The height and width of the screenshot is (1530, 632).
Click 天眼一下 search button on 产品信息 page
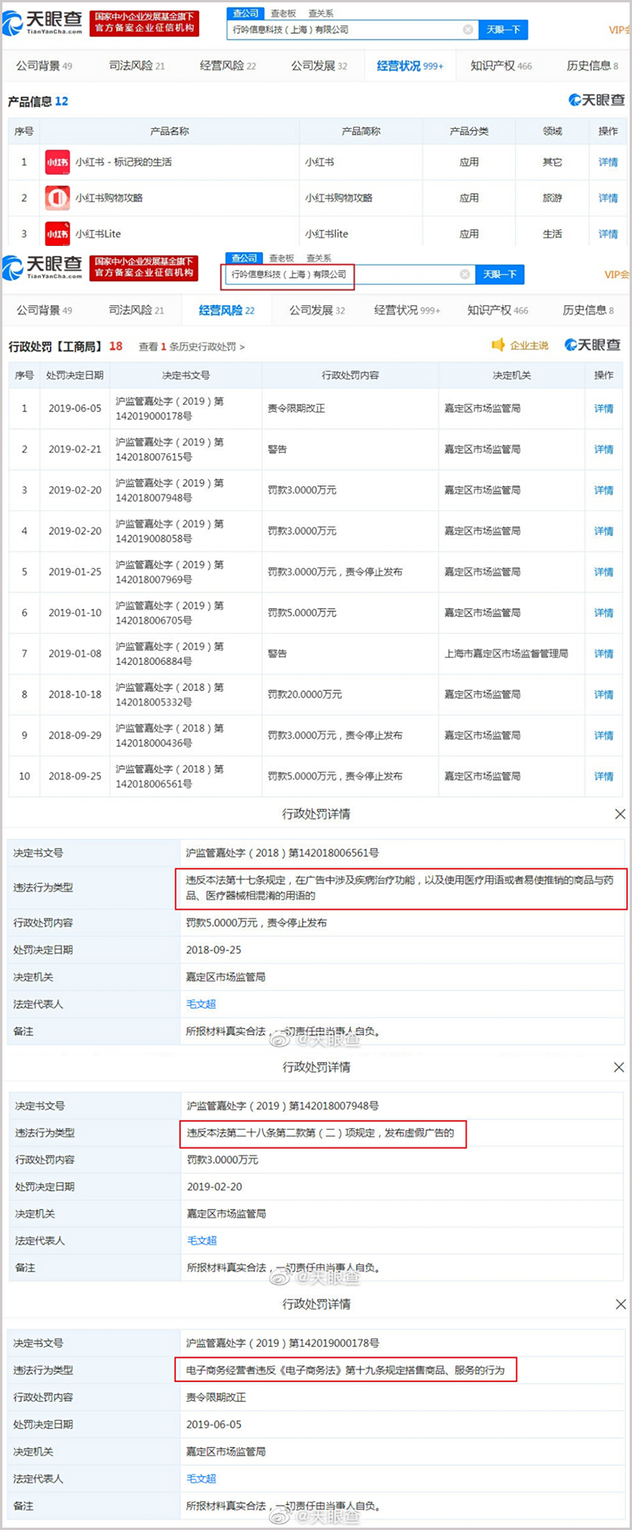[x=503, y=29]
